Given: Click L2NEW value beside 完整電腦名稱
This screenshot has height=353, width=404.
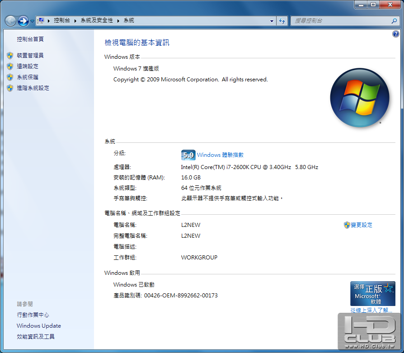Looking at the screenshot, I should pos(191,236).
